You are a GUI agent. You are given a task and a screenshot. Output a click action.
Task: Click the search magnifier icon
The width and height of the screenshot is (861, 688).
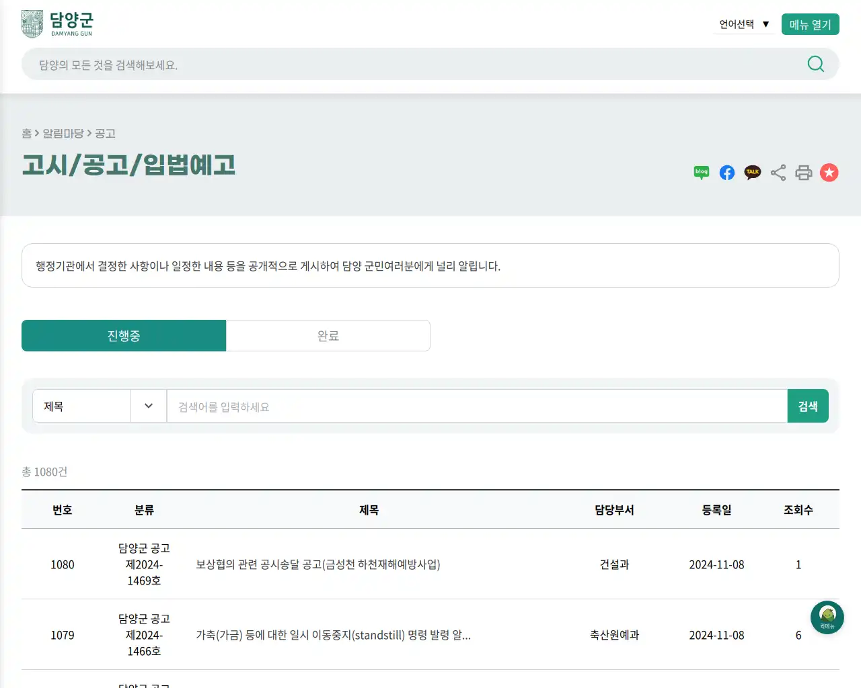tap(815, 64)
